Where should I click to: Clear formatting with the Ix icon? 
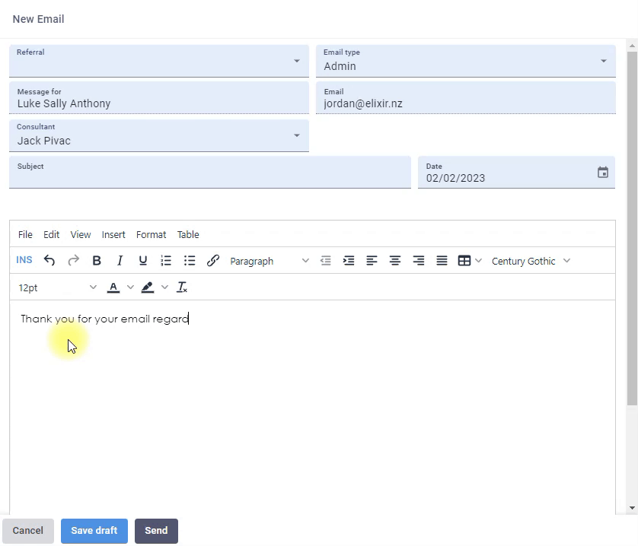click(x=182, y=287)
